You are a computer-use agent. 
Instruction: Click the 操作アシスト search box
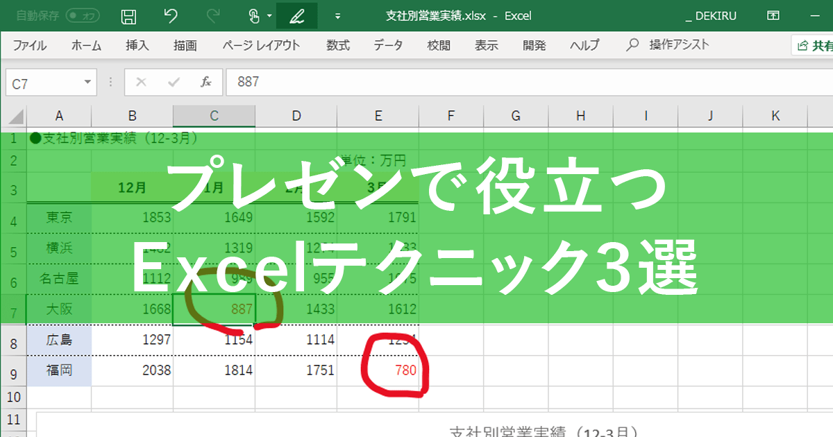[x=668, y=45]
